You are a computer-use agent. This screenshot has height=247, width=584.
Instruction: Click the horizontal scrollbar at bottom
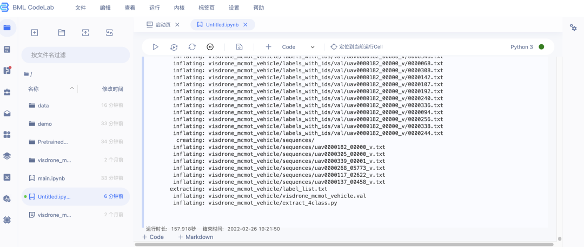[344, 244]
